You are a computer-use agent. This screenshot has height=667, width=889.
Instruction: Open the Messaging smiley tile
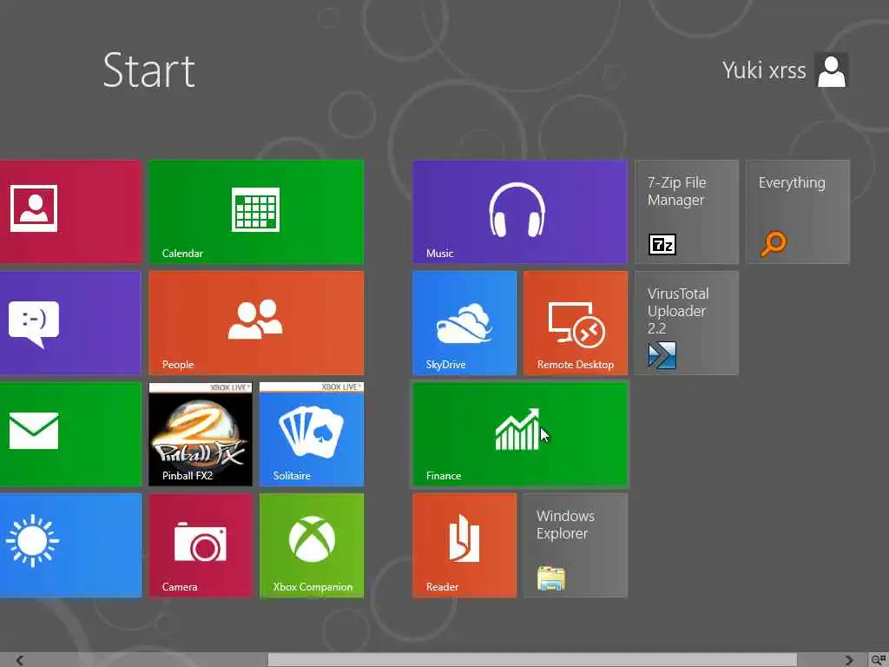coord(70,323)
